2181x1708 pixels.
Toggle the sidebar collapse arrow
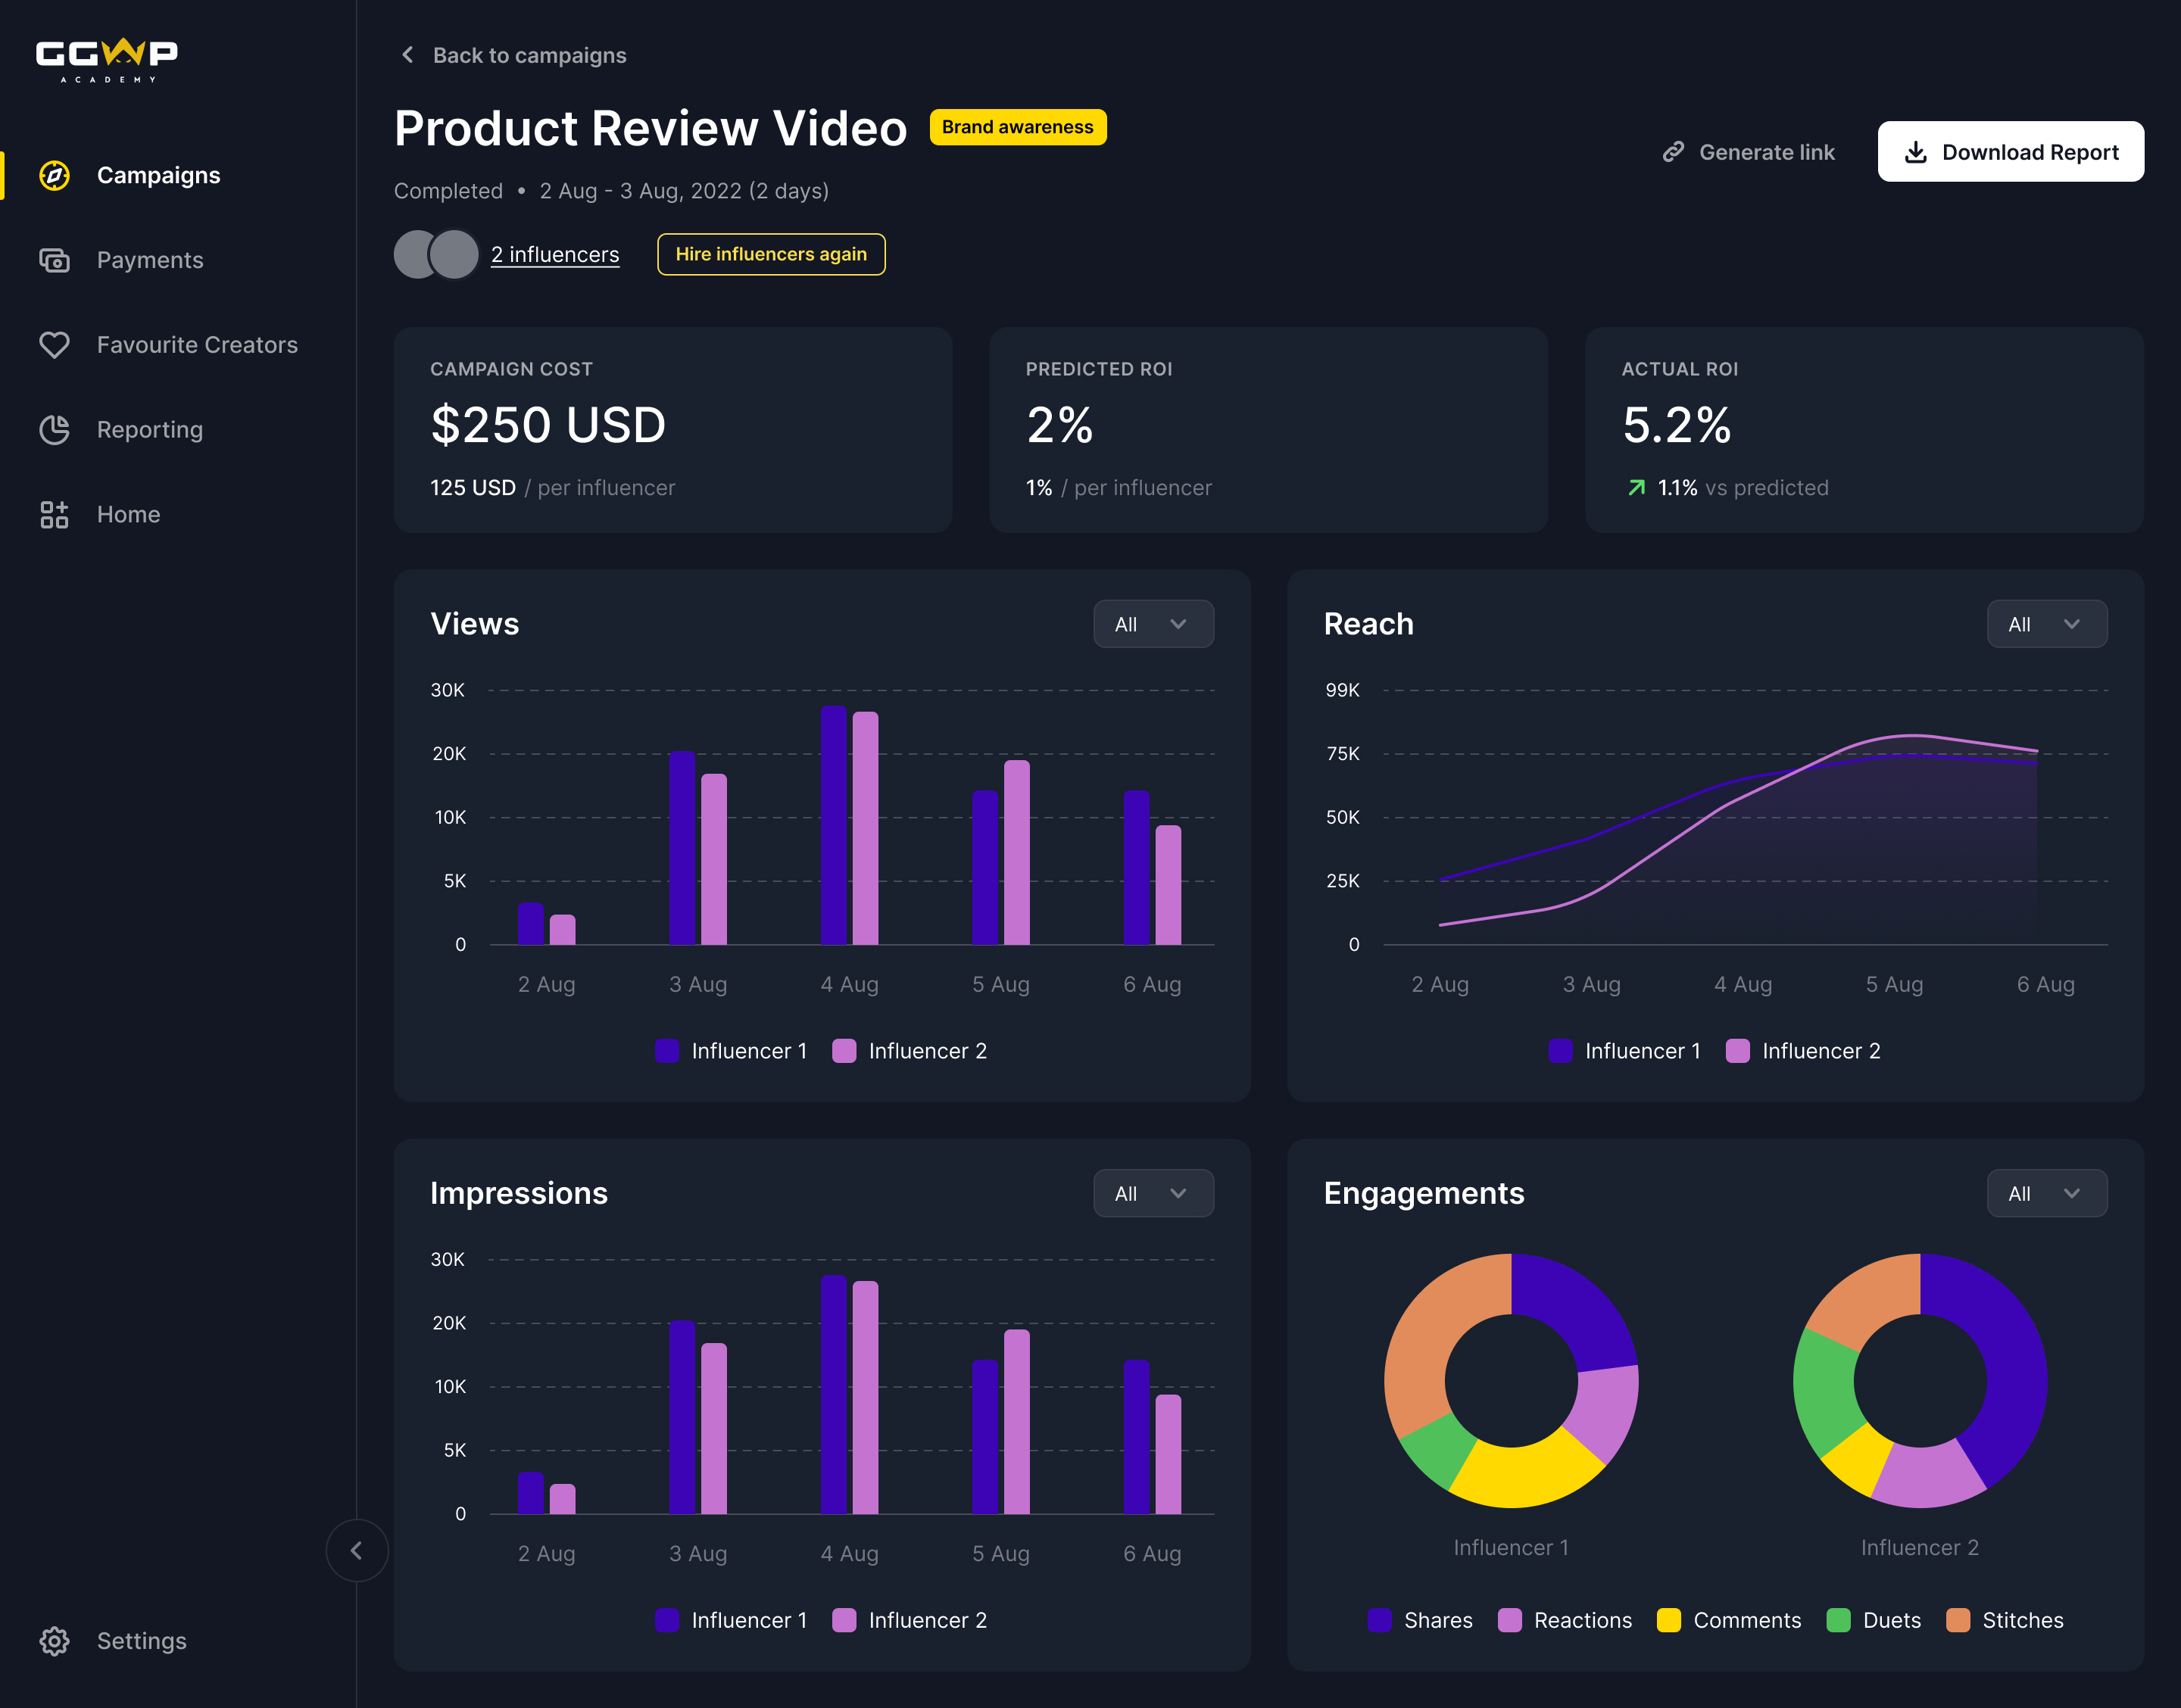point(356,1551)
